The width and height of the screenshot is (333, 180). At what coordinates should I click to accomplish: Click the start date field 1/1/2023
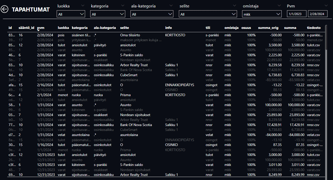coord(296,14)
